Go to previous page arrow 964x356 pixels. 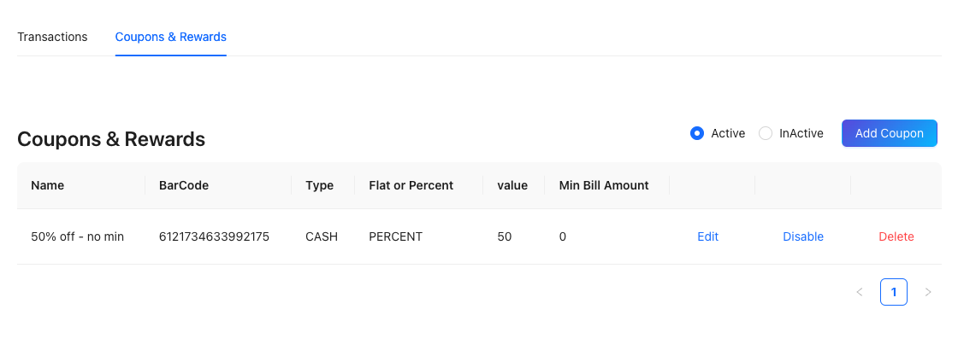tap(859, 292)
